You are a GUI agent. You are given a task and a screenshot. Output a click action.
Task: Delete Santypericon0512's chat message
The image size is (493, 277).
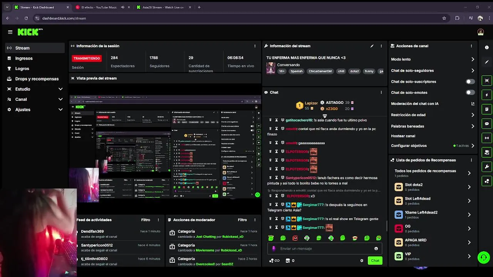click(270, 178)
